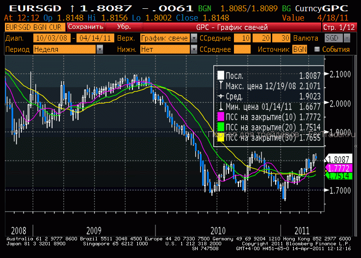
Task: Click the 1.8085/1.8089 bid-ask quote
Action: [x=249, y=8]
